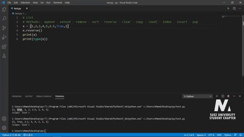Click the True keyword on line 3
The height and width of the screenshot is (137, 244).
click(x=60, y=26)
